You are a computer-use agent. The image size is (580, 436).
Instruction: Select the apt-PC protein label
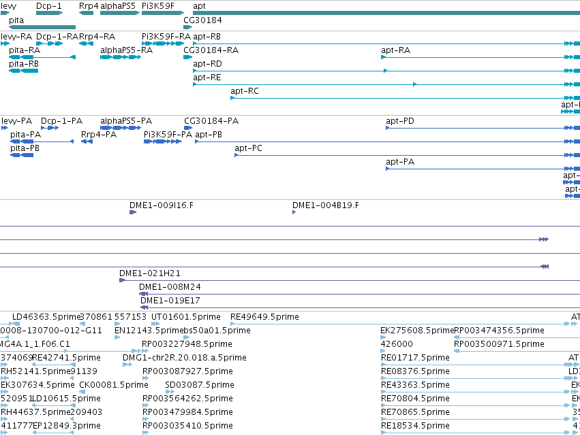coord(248,148)
